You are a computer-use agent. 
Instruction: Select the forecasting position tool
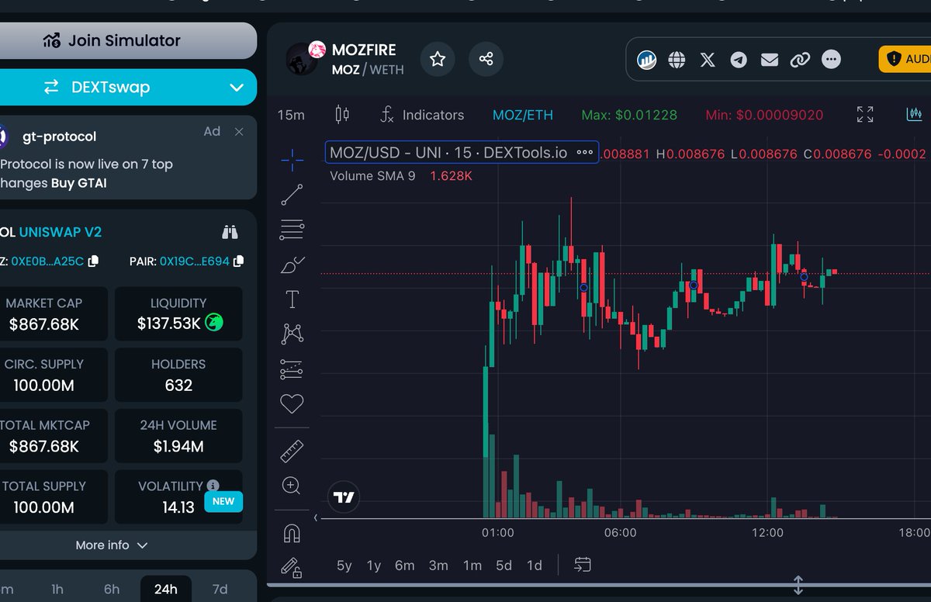click(292, 368)
